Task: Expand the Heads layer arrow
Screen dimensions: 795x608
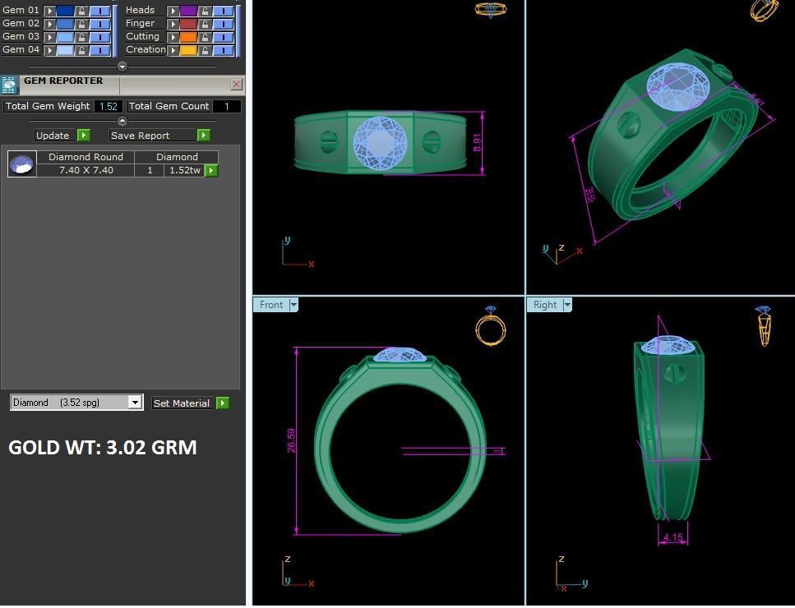Action: 173,11
